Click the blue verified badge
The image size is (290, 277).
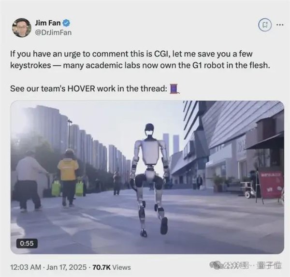[66, 23]
